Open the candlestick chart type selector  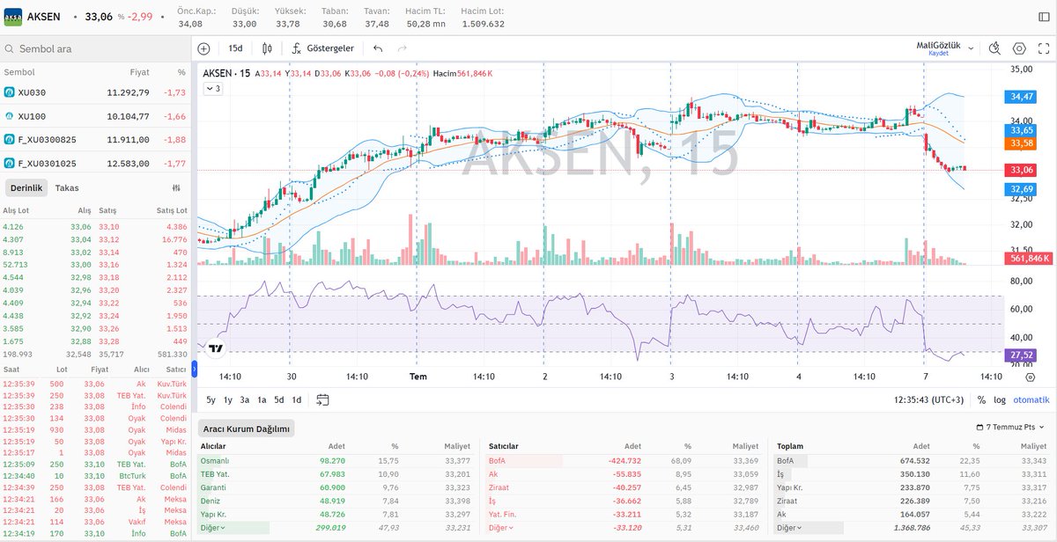pyautogui.click(x=268, y=49)
